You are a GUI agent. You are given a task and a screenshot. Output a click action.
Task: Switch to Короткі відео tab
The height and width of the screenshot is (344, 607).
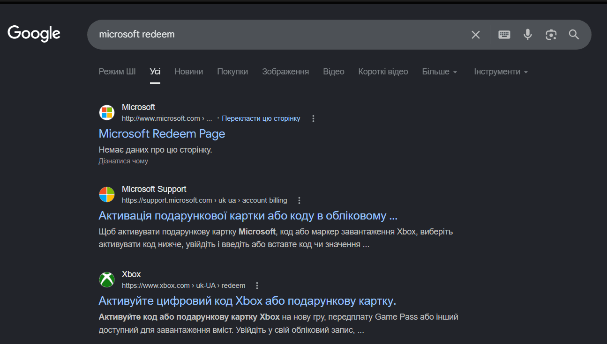pyautogui.click(x=383, y=72)
